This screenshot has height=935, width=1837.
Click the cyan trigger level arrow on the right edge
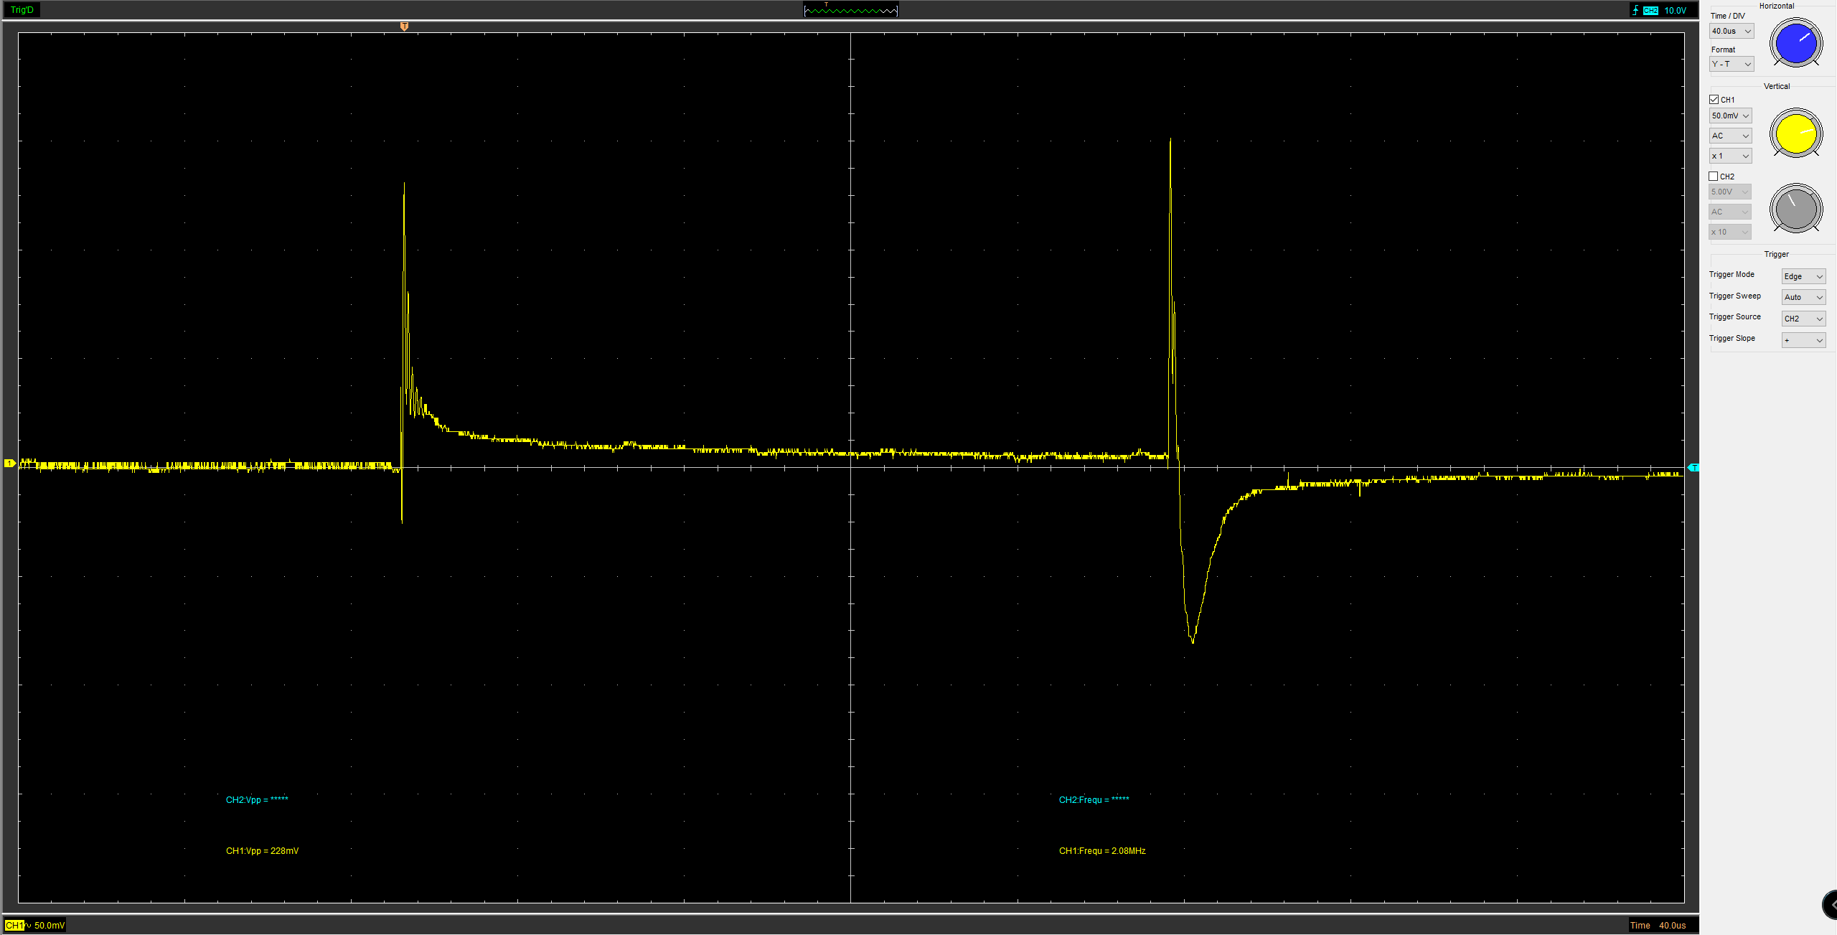point(1693,468)
